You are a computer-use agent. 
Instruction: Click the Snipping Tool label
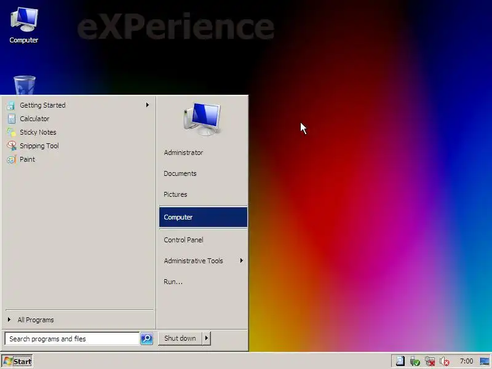coord(39,146)
